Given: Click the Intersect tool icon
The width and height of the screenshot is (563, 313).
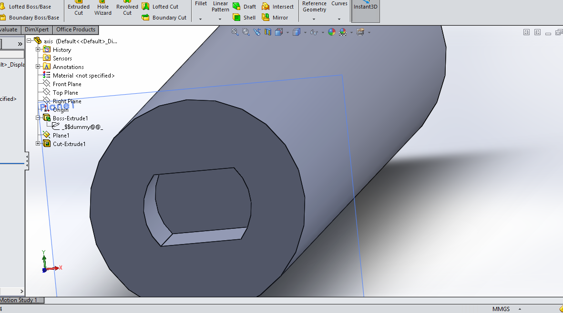Looking at the screenshot, I should [x=266, y=7].
